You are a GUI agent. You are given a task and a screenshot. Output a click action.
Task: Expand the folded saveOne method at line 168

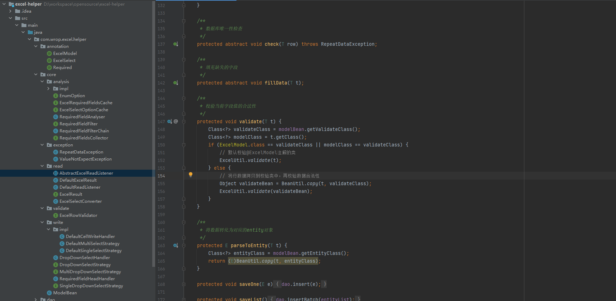pyautogui.click(x=184, y=284)
